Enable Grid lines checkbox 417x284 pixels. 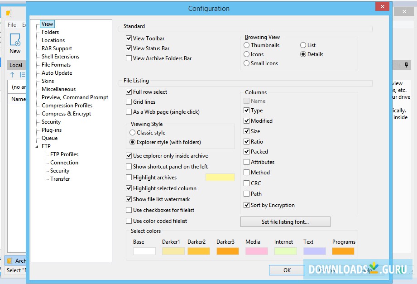(129, 101)
